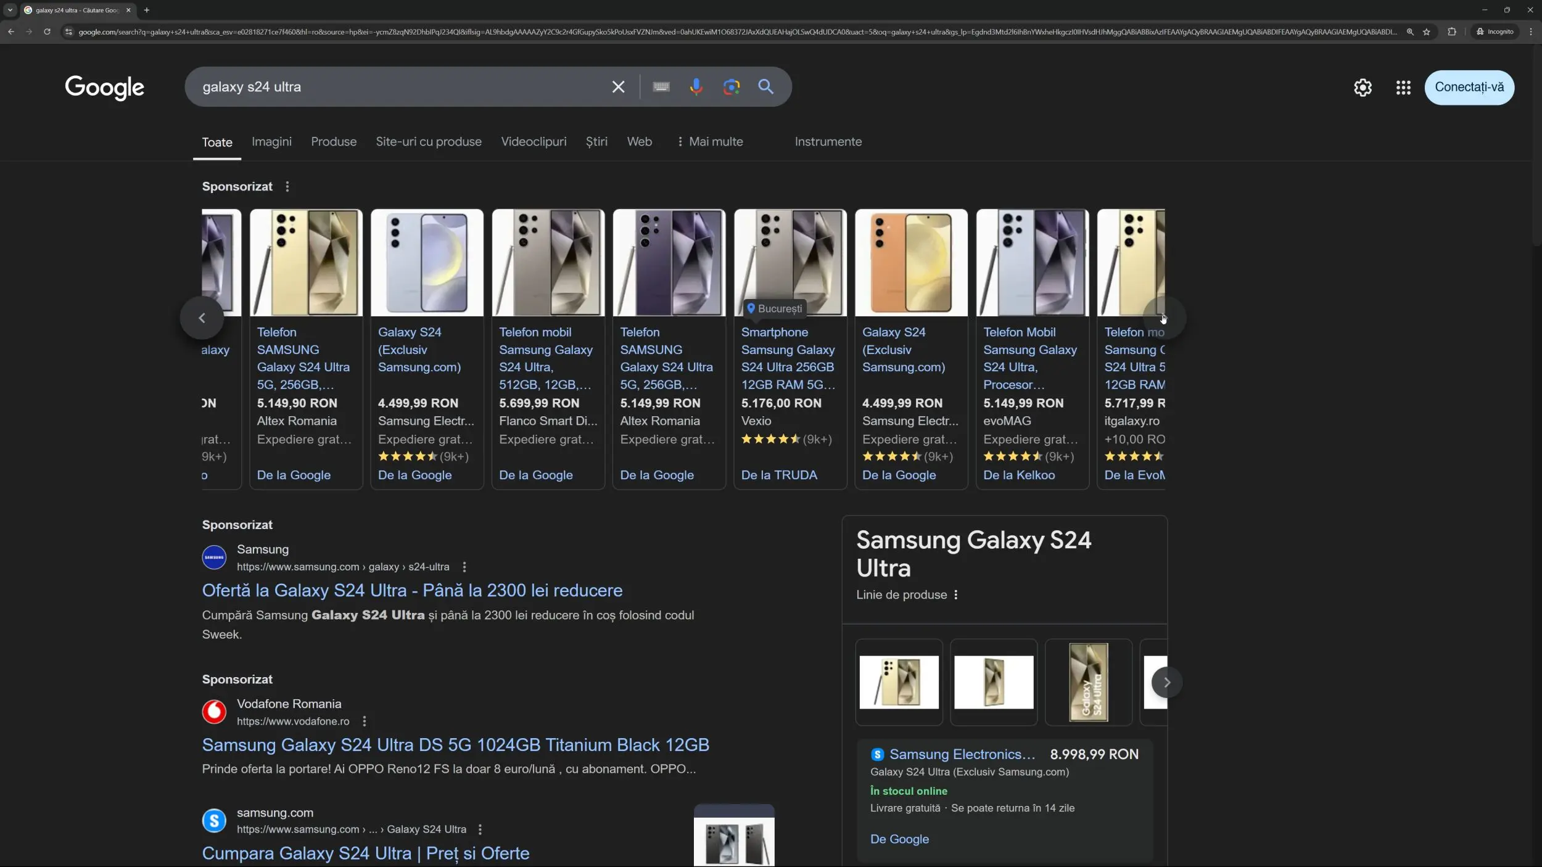Click orange Galaxy S24 product image
This screenshot has height=867, width=1542.
click(911, 263)
